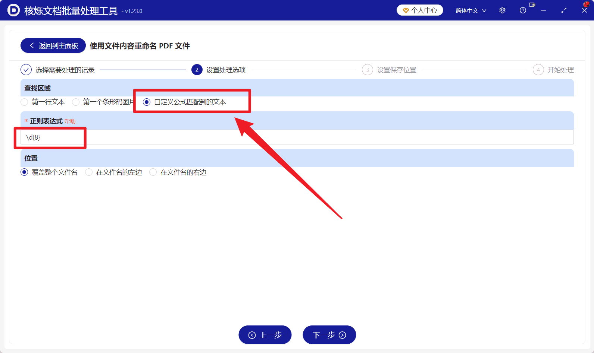Viewport: 594px width, 353px height.
Task: Return to main panel with 返回到主面板
Action: pyautogui.click(x=53, y=45)
